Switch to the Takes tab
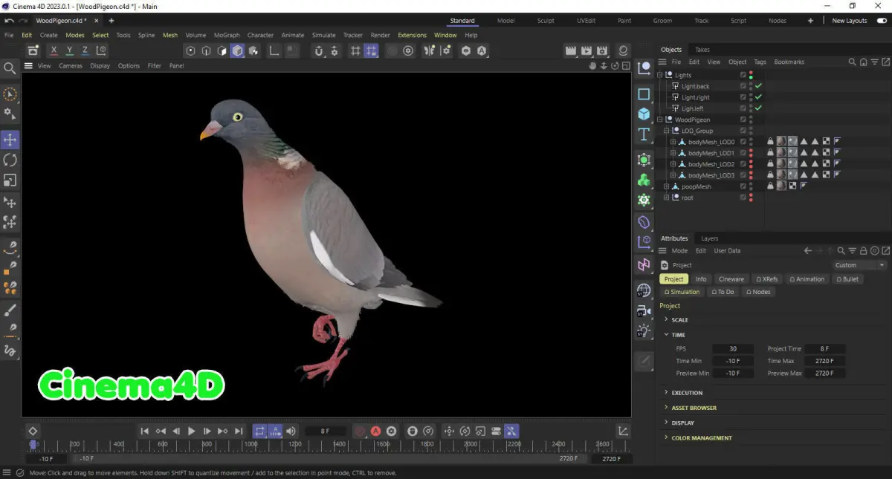The image size is (892, 479). pyautogui.click(x=702, y=50)
